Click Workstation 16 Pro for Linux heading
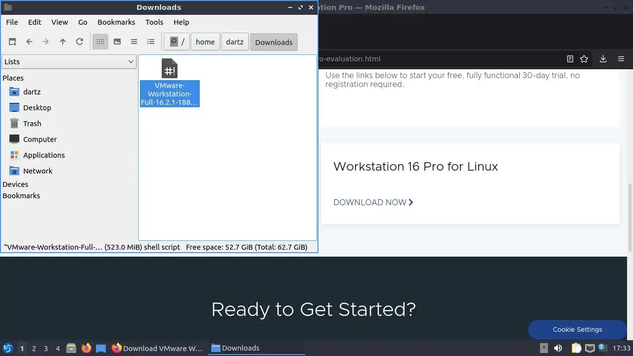This screenshot has height=356, width=633. [x=415, y=167]
